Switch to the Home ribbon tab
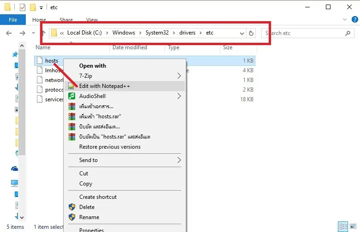The height and width of the screenshot is (232, 360). tap(39, 20)
